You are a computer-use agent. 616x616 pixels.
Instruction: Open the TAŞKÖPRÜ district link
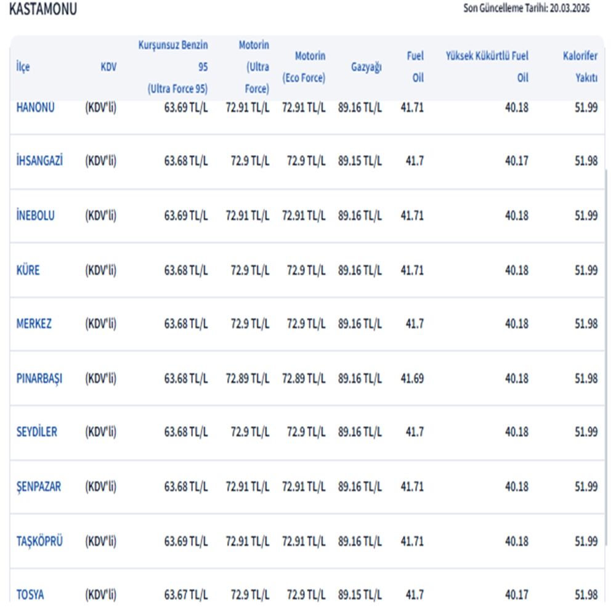pos(39,541)
